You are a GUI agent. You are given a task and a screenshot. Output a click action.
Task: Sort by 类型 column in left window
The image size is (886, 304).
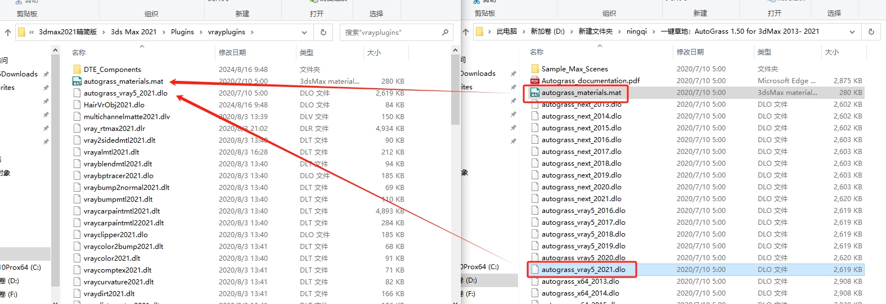pos(307,52)
